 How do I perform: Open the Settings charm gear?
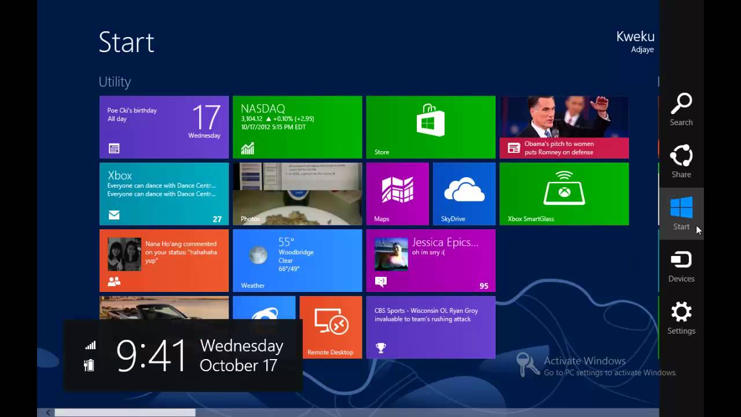[681, 313]
